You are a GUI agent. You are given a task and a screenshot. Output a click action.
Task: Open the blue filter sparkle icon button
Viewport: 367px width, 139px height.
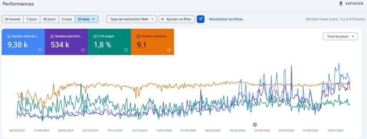pos(201,19)
